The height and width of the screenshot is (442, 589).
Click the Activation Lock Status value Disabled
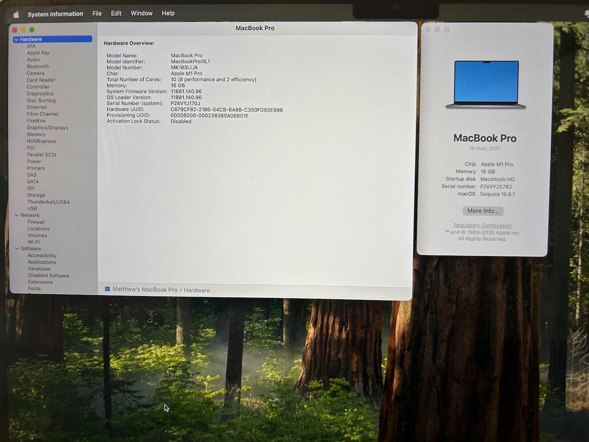click(x=181, y=122)
